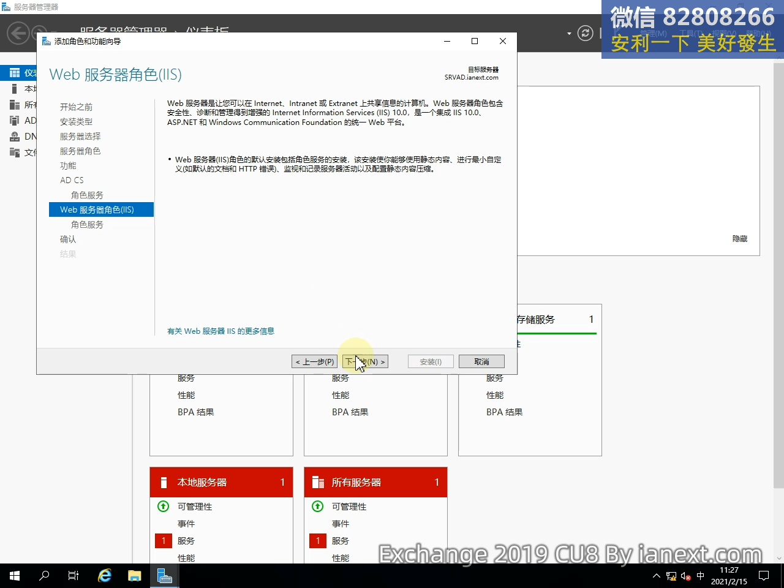Open the small dropdown arrow beside refresh icon

tap(569, 33)
